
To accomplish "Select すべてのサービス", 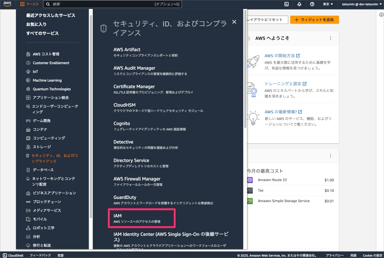I will 42,33.
